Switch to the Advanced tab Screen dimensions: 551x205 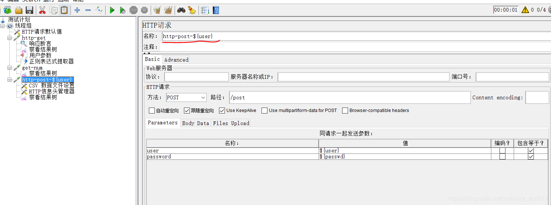(x=176, y=60)
